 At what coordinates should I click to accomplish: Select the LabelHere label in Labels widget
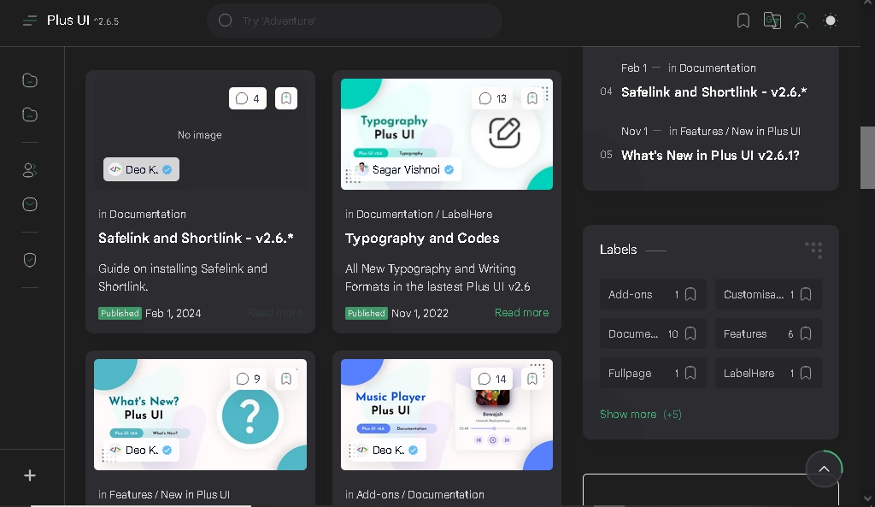pos(768,373)
